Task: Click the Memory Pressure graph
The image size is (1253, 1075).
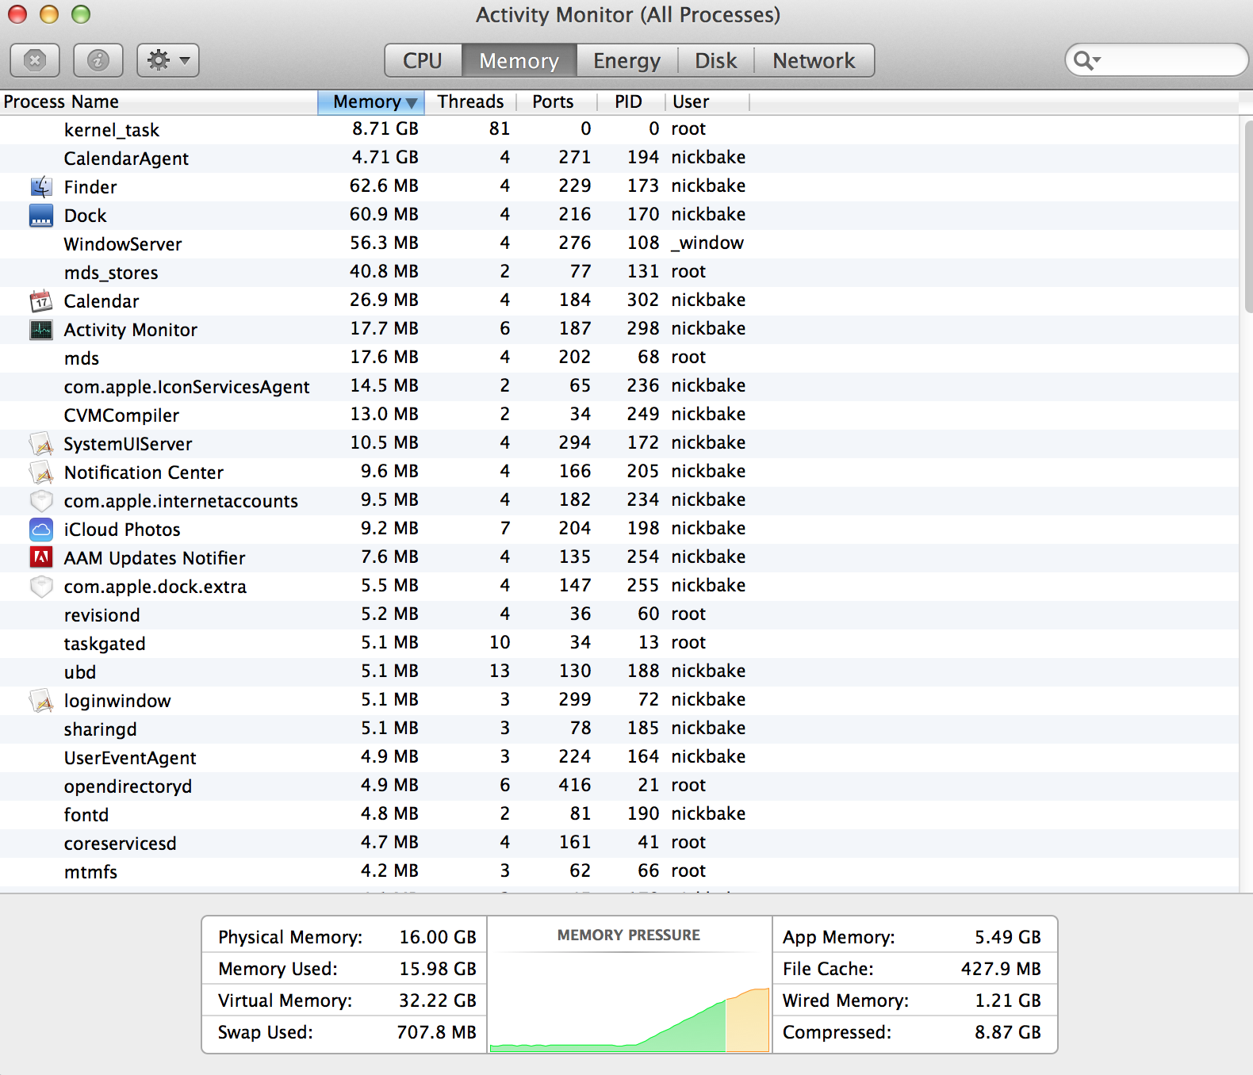Action: pos(630,1003)
